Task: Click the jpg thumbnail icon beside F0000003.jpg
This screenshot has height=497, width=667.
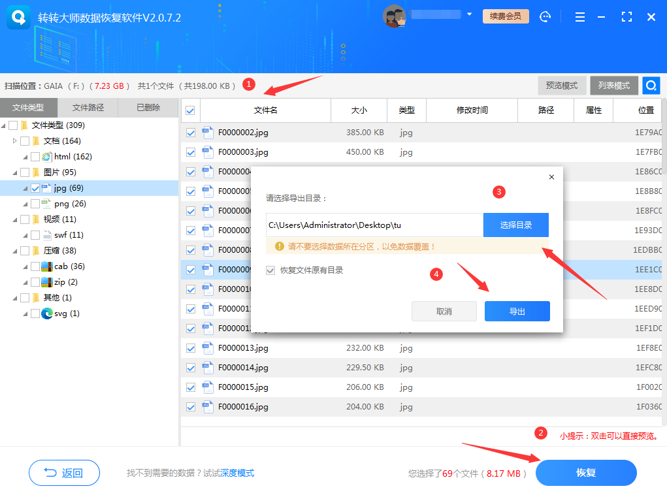Action: point(207,152)
